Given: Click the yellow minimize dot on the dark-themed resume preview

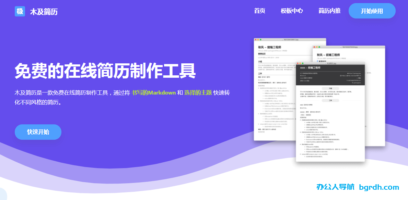Looking at the screenshot, I should click(300, 63).
